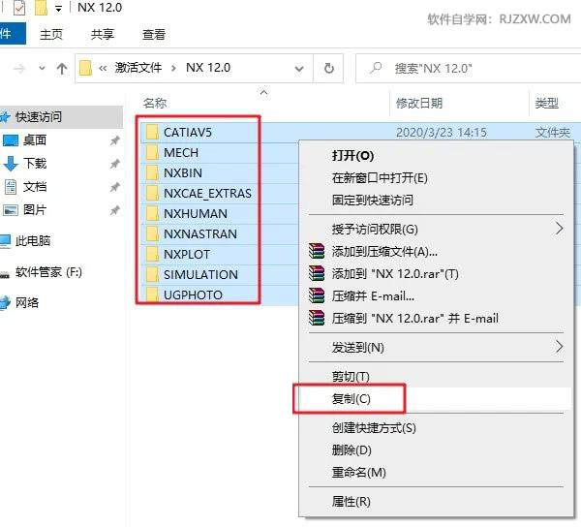This screenshot has width=581, height=527.
Task: Sort by the 名称 column header
Action: click(155, 103)
